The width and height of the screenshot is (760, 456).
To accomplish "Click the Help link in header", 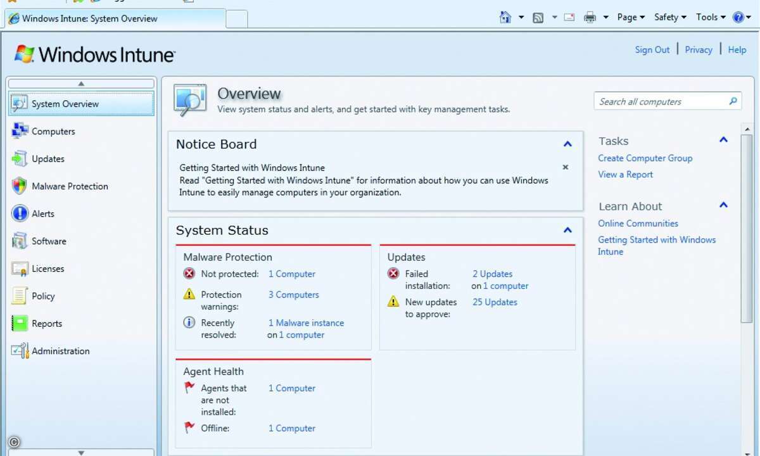I will [737, 50].
